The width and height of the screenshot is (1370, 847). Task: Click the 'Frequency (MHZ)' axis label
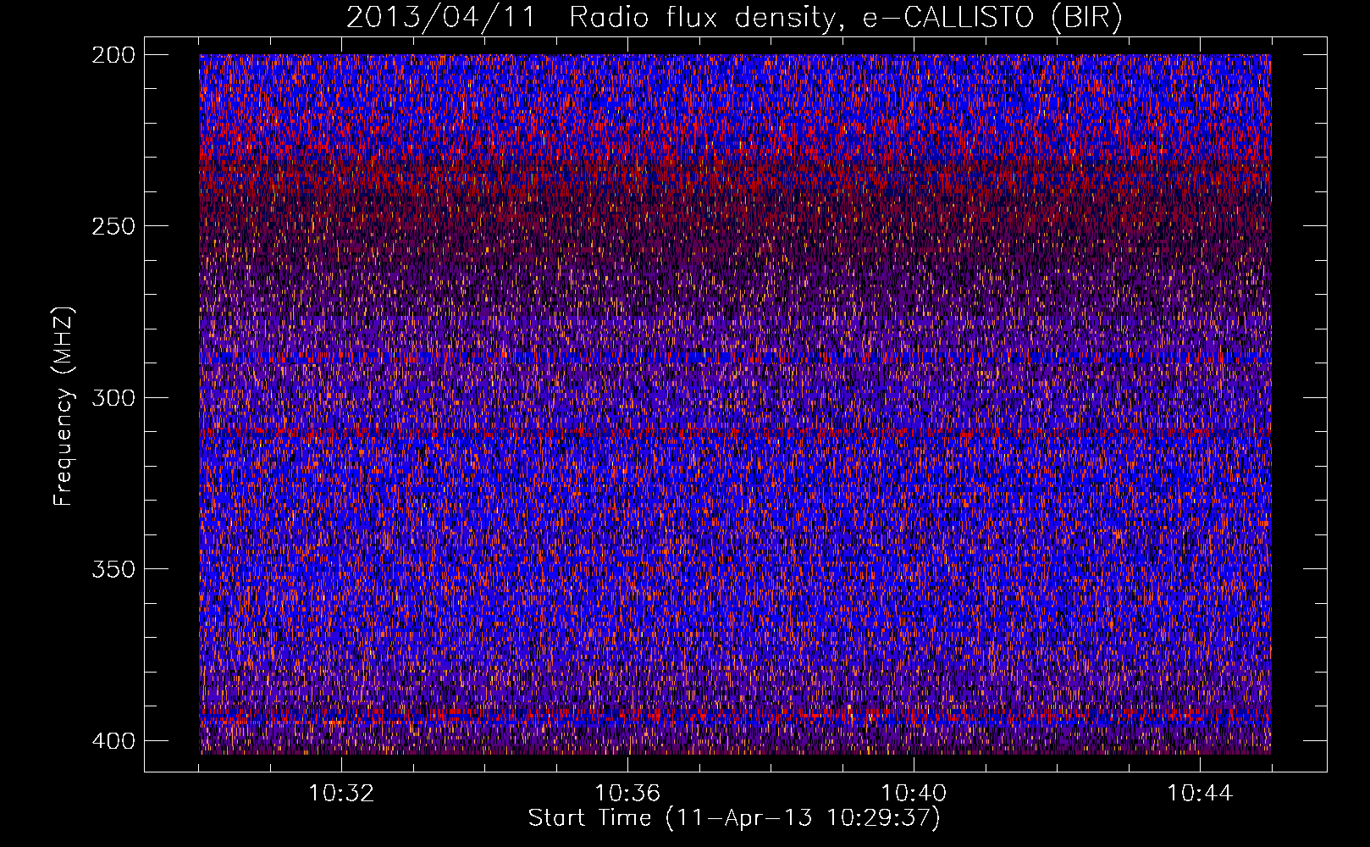click(64, 407)
